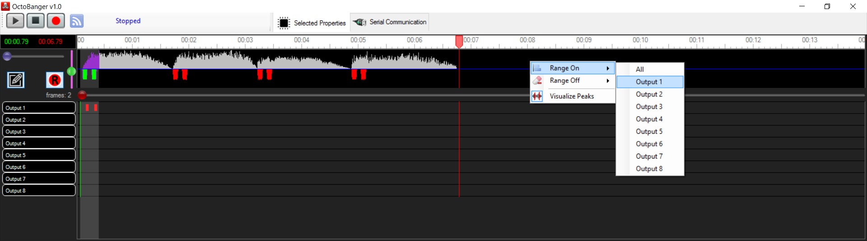Screen dimensions: 867x241
Task: Open Selected Properties
Action: tap(312, 23)
